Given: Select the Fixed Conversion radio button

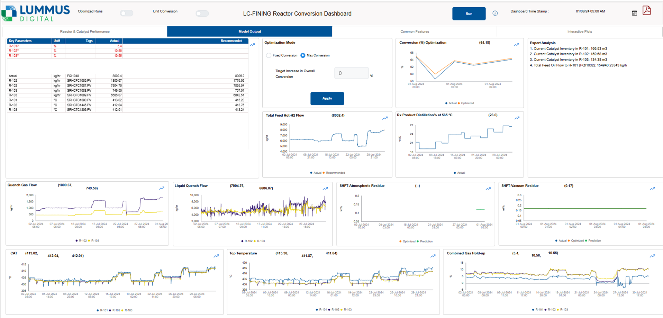Looking at the screenshot, I should [269, 55].
